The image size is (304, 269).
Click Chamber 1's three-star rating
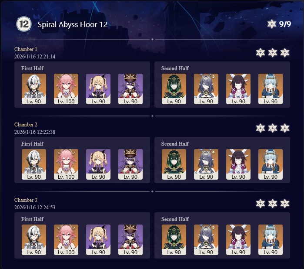tap(273, 53)
